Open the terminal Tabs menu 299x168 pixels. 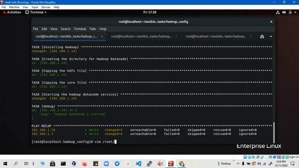(93, 29)
